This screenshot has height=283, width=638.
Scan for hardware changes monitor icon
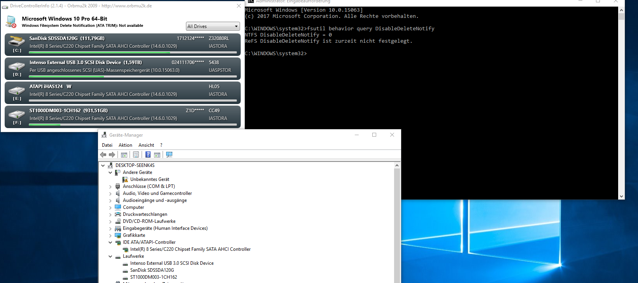pos(169,155)
